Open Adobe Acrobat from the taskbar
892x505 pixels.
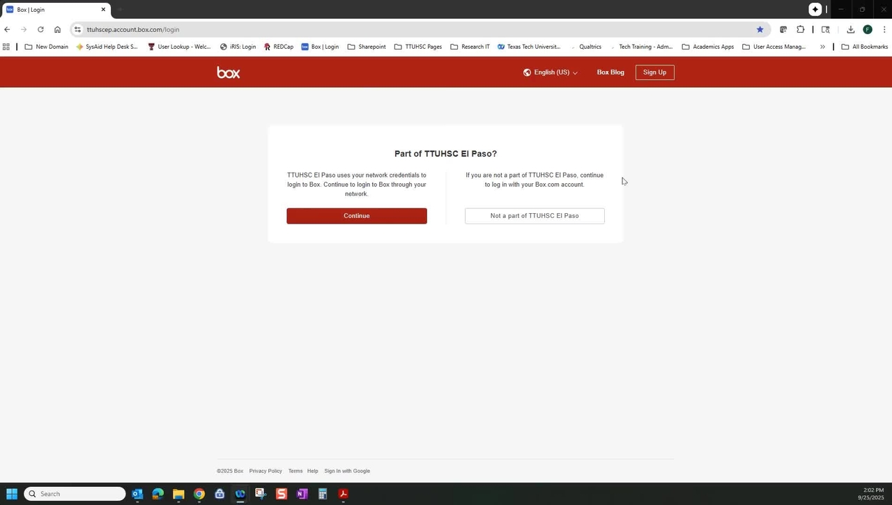pyautogui.click(x=343, y=494)
